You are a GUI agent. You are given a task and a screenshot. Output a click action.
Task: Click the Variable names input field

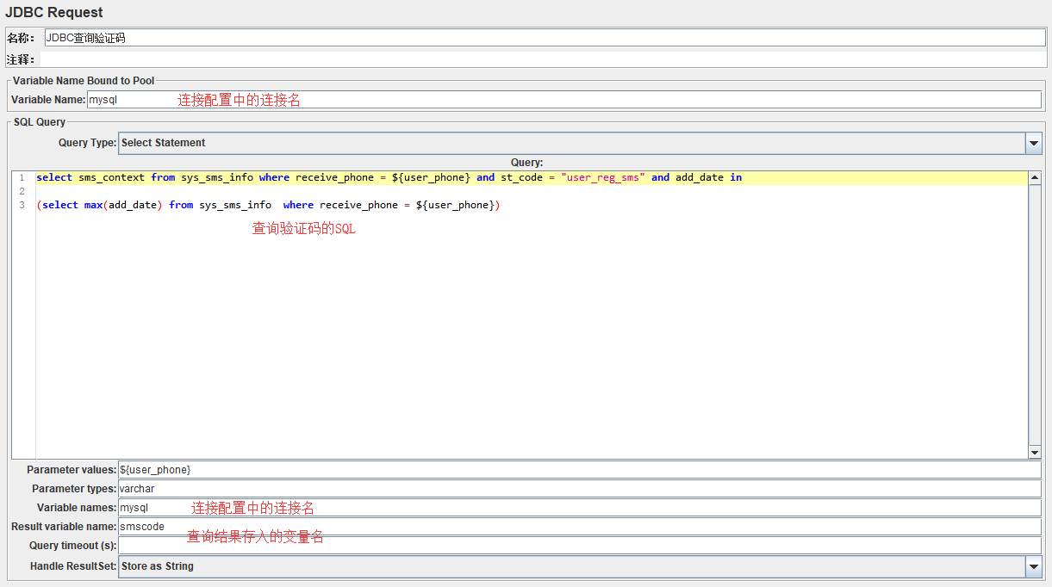579,508
